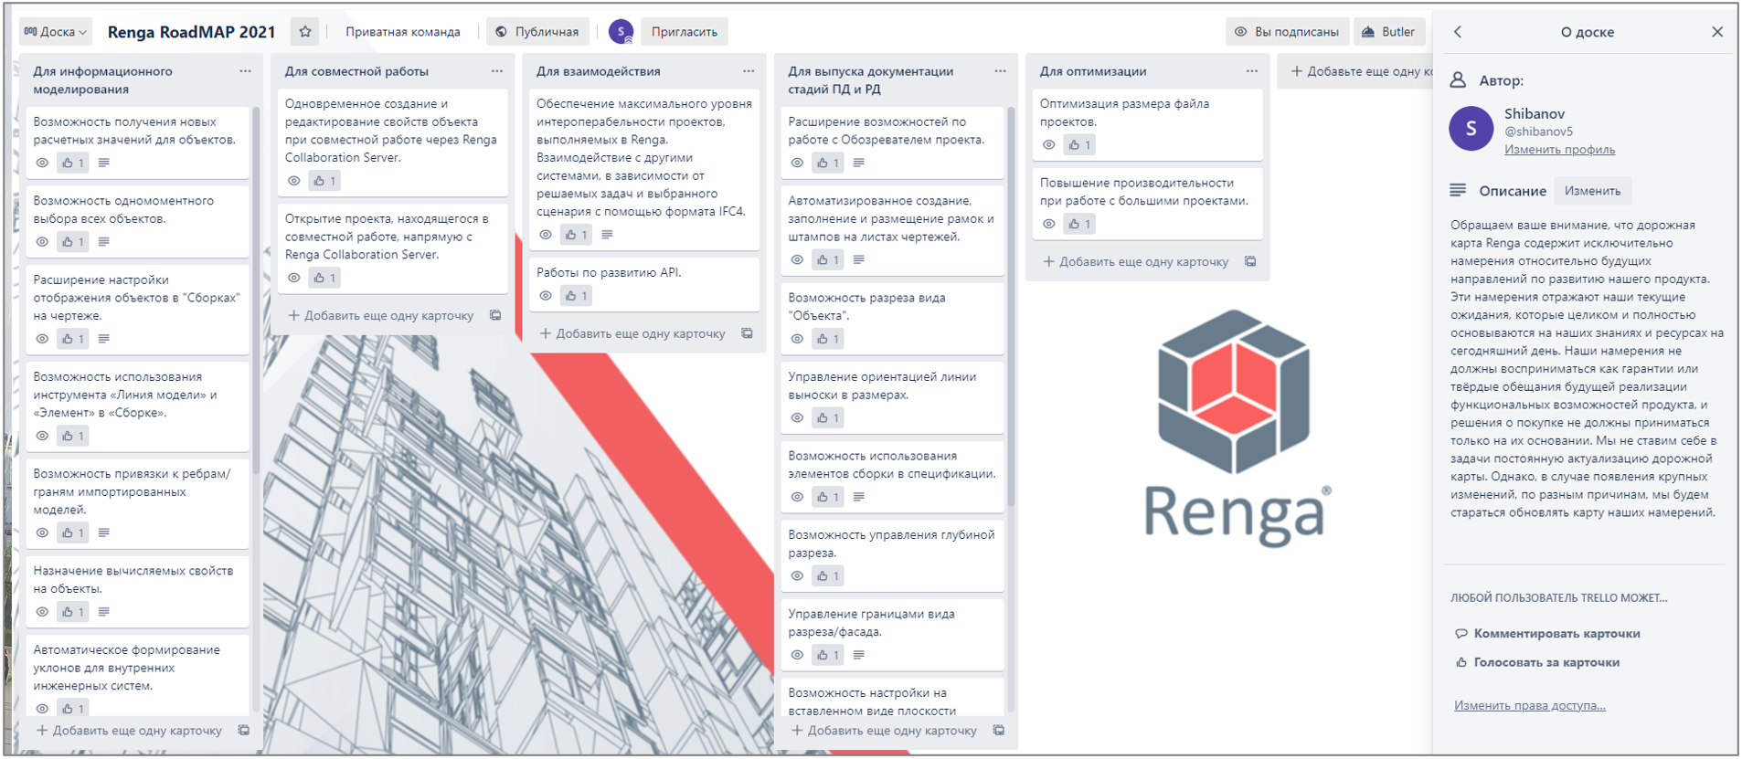Click Голосовать за карточки permission entry

1537,662
